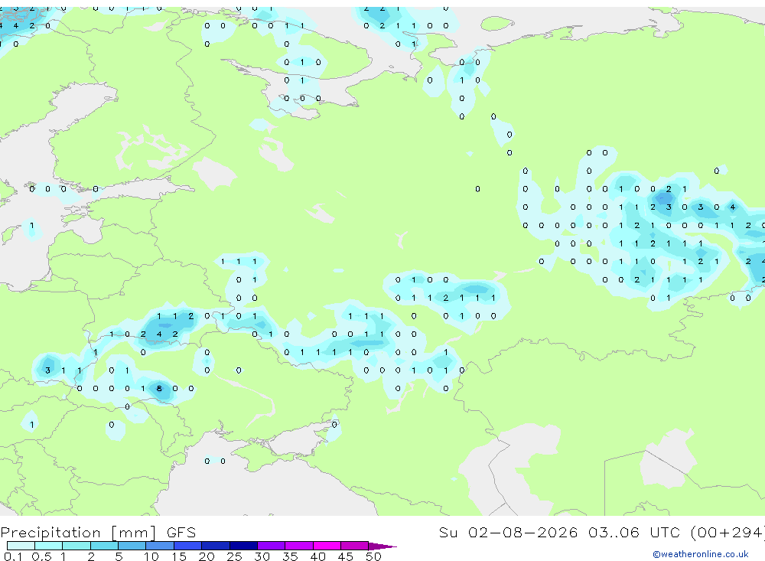Click the precipitation value '8' on the map
Image resolution: width=765 pixels, height=561 pixels.
(159, 389)
